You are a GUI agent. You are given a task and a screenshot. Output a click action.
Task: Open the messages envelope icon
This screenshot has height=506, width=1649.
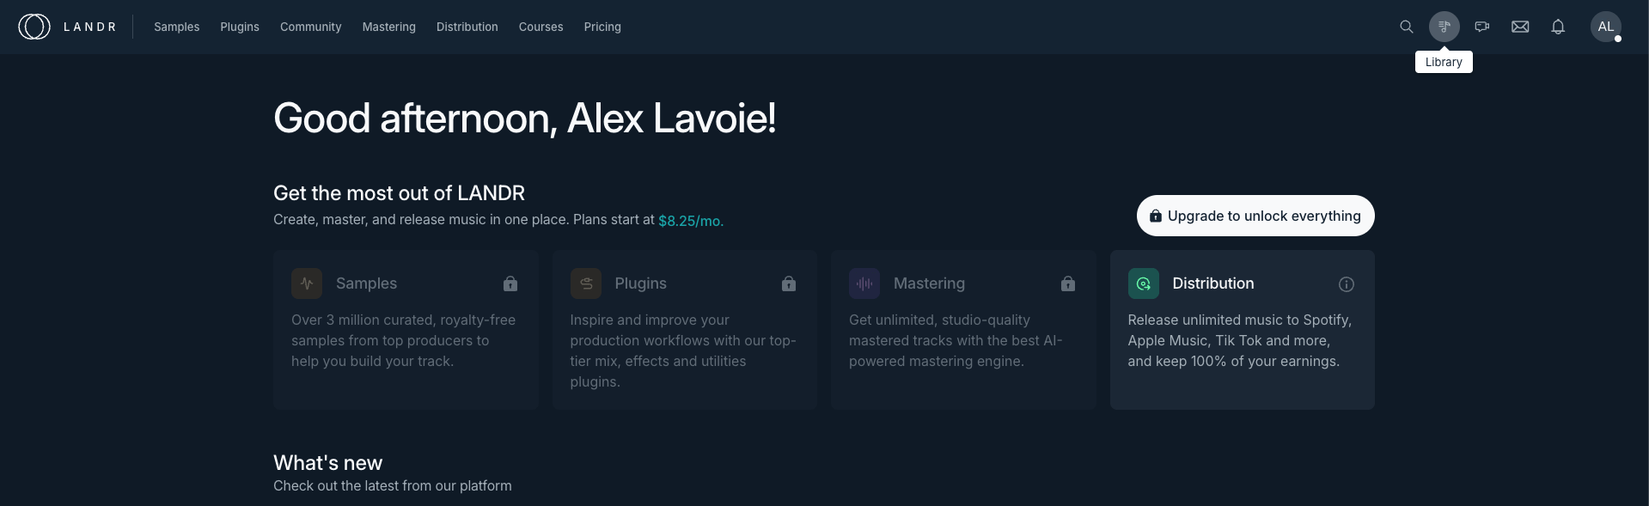tap(1520, 27)
